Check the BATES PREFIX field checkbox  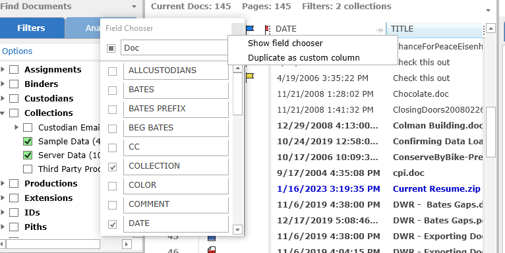(112, 109)
